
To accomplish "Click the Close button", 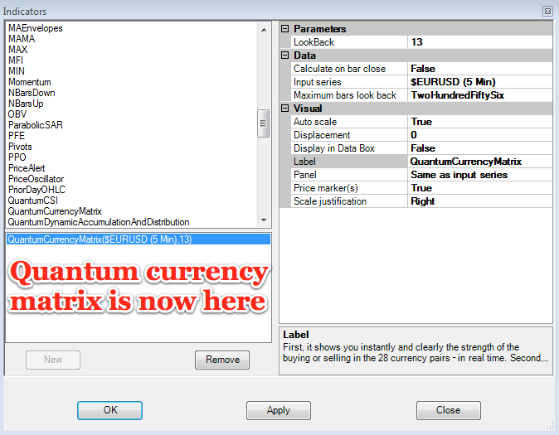I will (x=449, y=410).
